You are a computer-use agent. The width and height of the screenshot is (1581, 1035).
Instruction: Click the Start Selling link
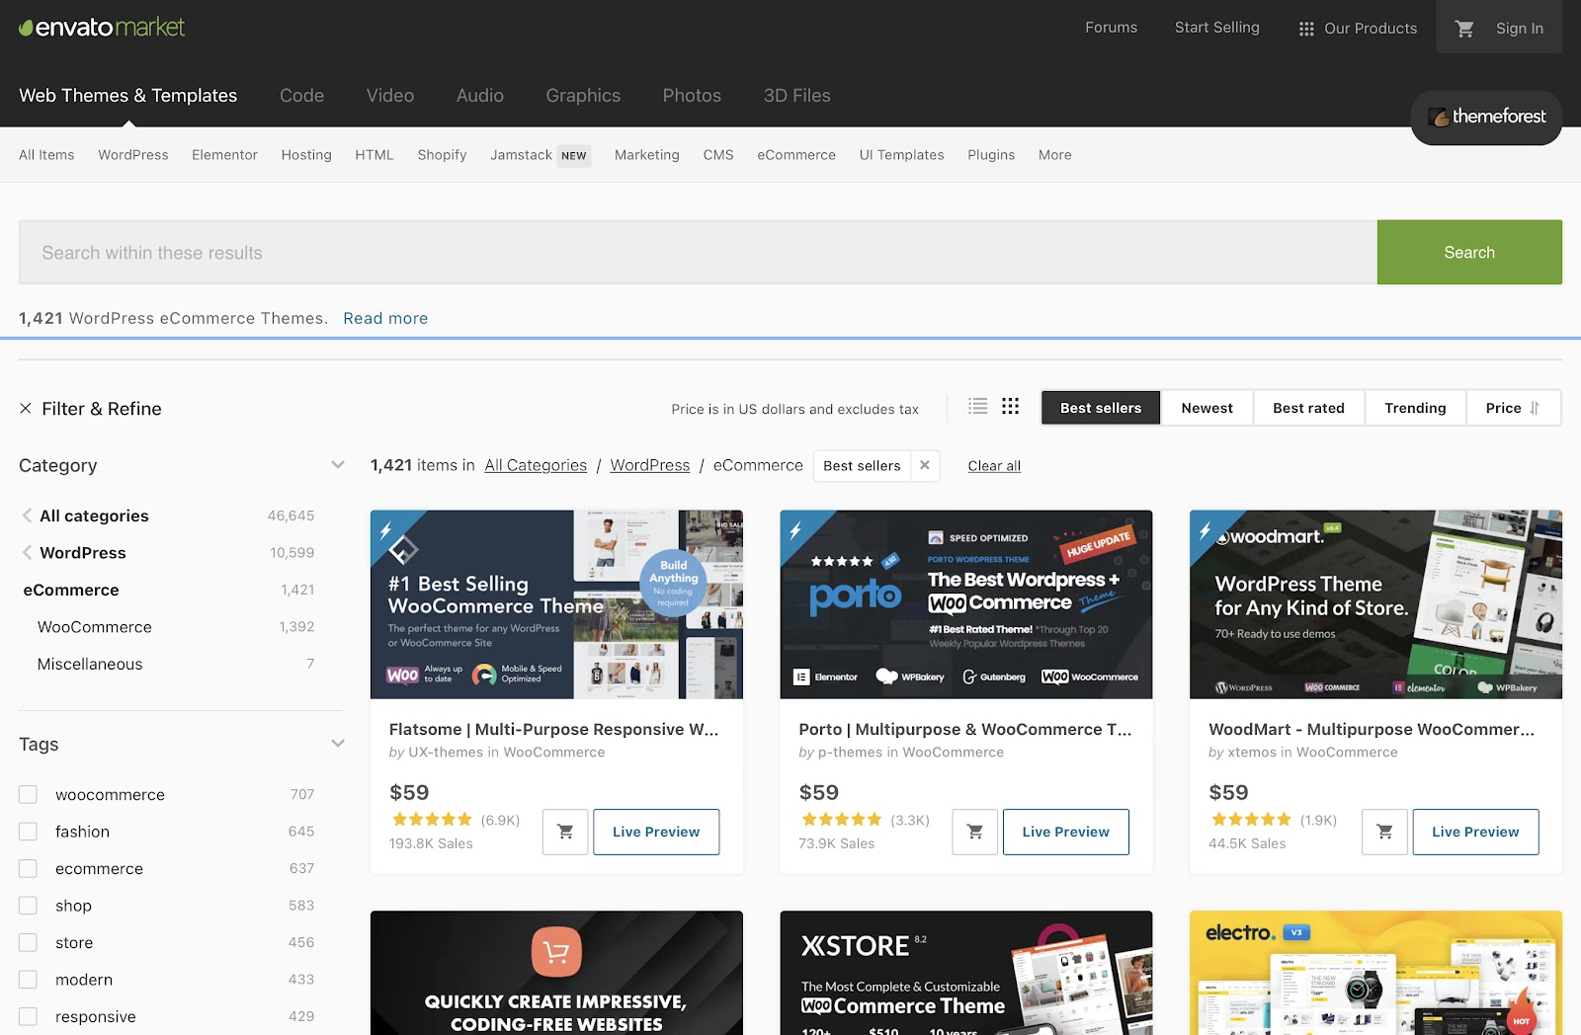[1217, 28]
